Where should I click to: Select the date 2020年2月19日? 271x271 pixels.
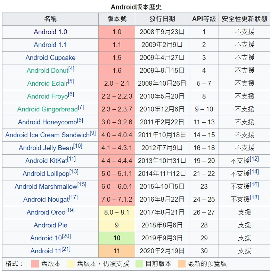(162, 251)
